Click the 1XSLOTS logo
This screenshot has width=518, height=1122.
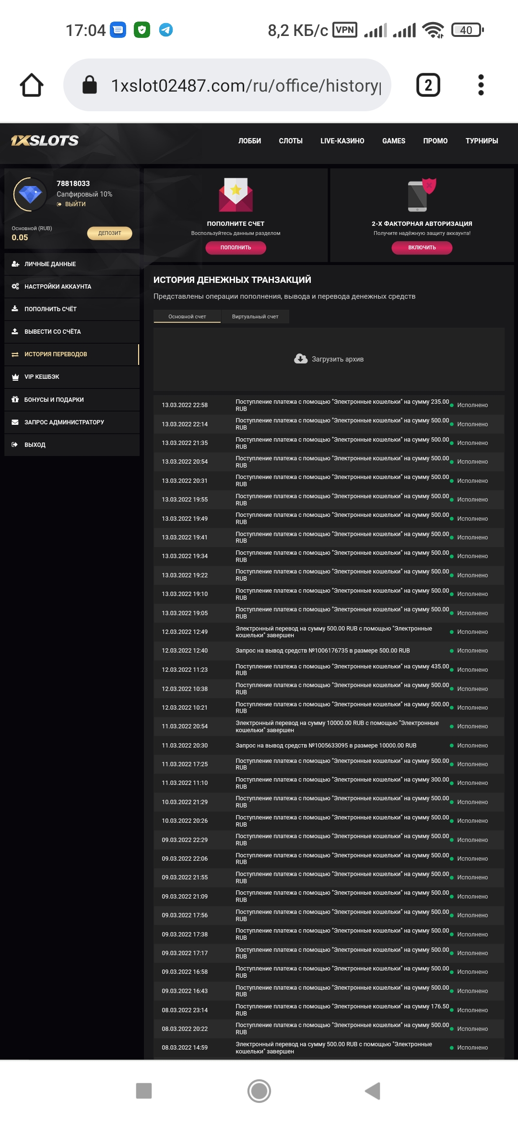(x=45, y=140)
